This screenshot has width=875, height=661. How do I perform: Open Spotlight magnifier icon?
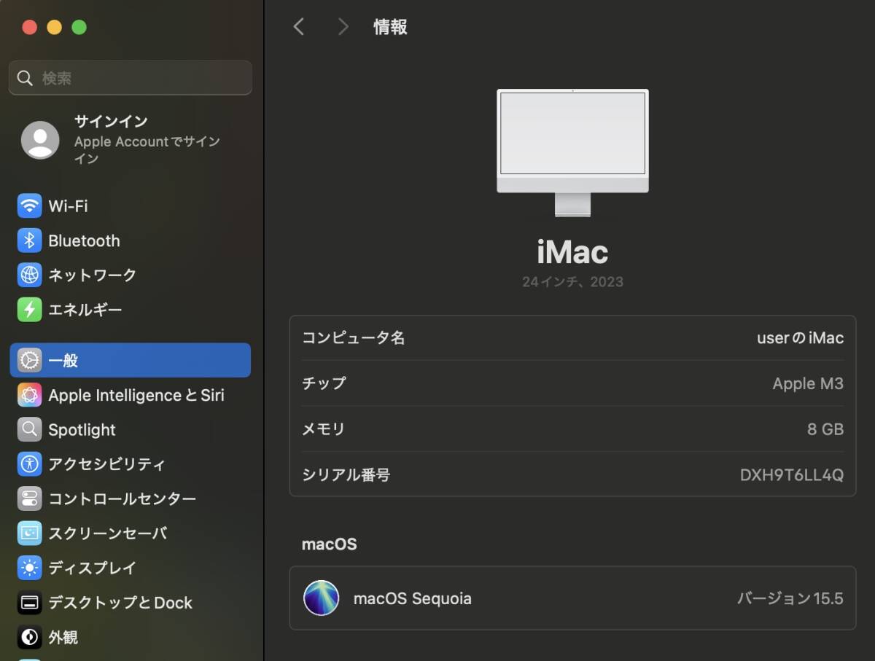[x=30, y=429]
